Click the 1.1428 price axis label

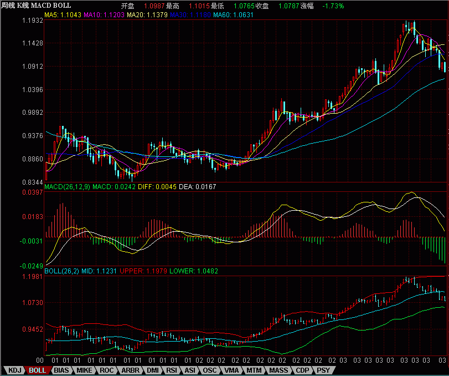(33, 43)
